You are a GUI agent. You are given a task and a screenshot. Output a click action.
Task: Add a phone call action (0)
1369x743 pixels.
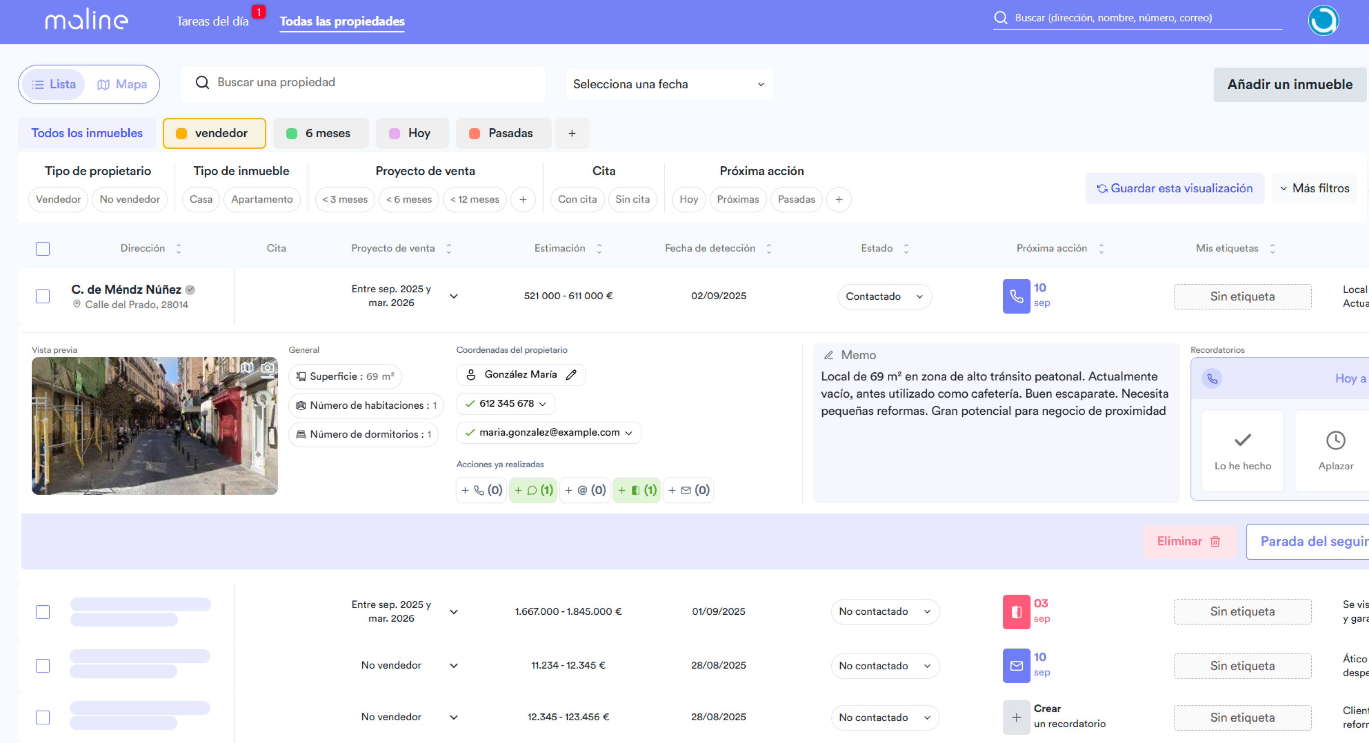pyautogui.click(x=481, y=490)
